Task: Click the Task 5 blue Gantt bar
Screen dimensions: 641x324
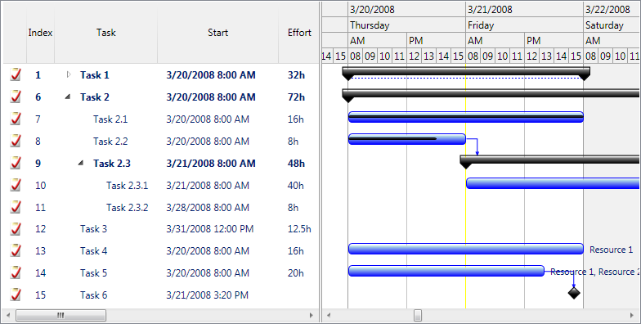Action: click(446, 271)
